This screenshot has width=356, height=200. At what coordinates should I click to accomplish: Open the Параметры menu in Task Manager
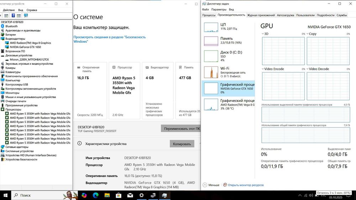click(219, 10)
